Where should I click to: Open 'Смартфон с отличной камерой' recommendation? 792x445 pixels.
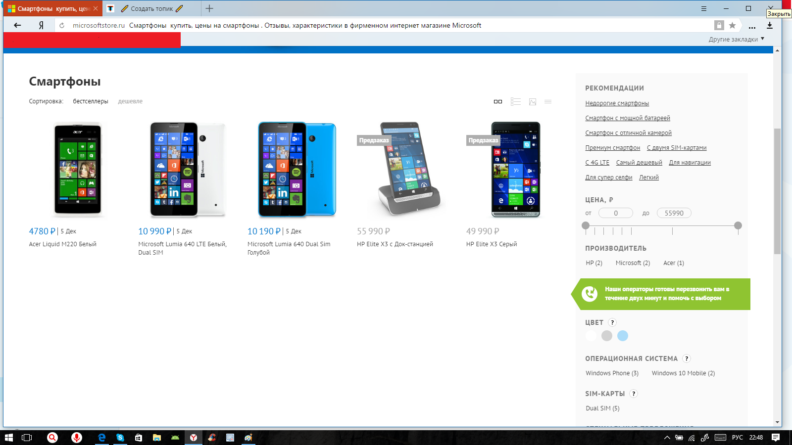click(x=628, y=133)
